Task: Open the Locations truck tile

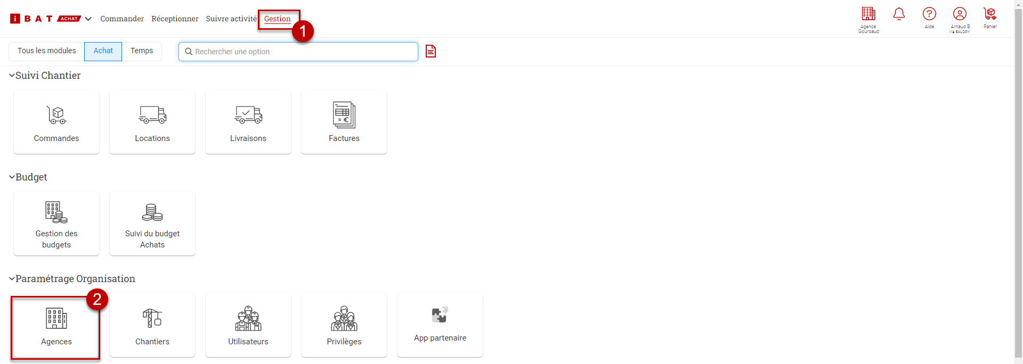Action: [152, 122]
